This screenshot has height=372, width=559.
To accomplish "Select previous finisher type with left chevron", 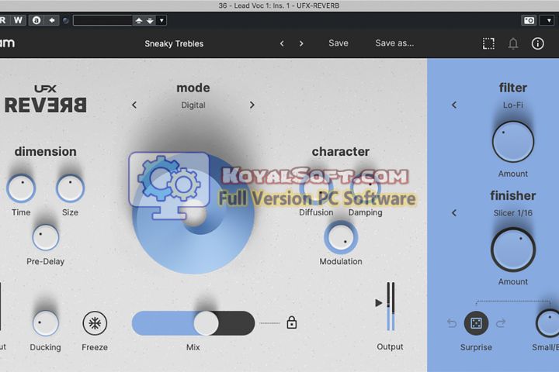I will (x=454, y=213).
